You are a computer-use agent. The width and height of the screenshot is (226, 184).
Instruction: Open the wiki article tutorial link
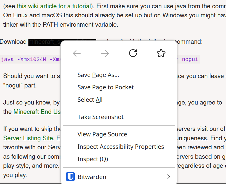[54, 6]
